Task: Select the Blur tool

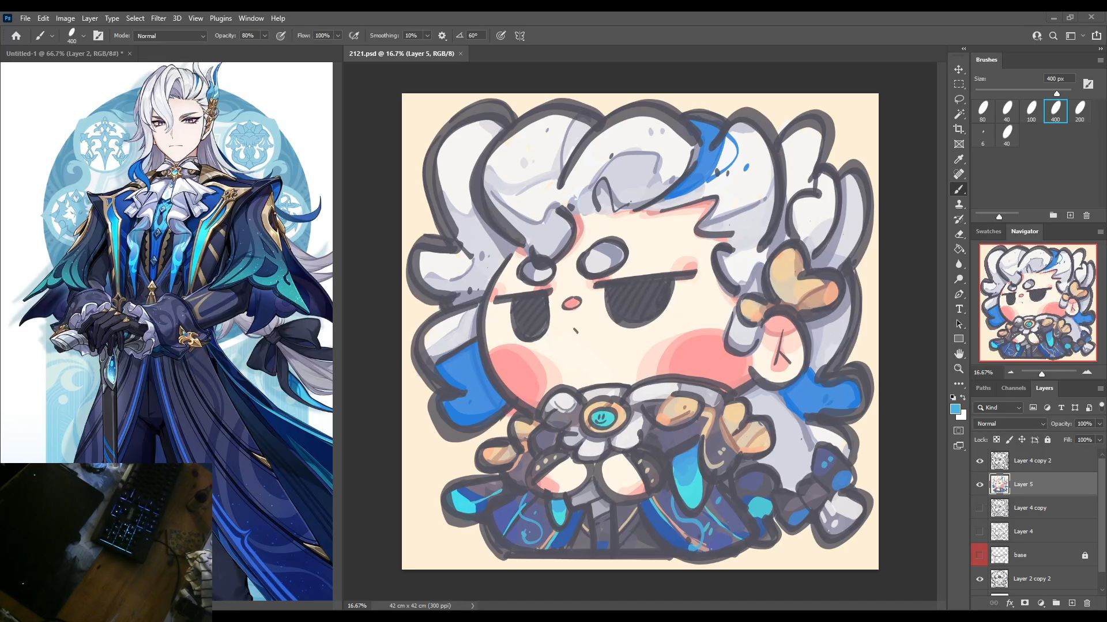Action: [x=959, y=264]
